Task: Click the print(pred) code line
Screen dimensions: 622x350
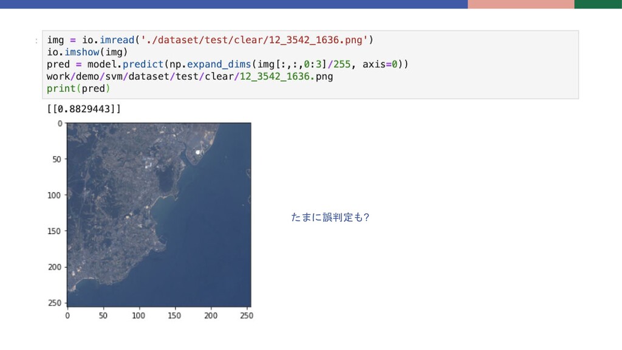Action: tap(78, 89)
